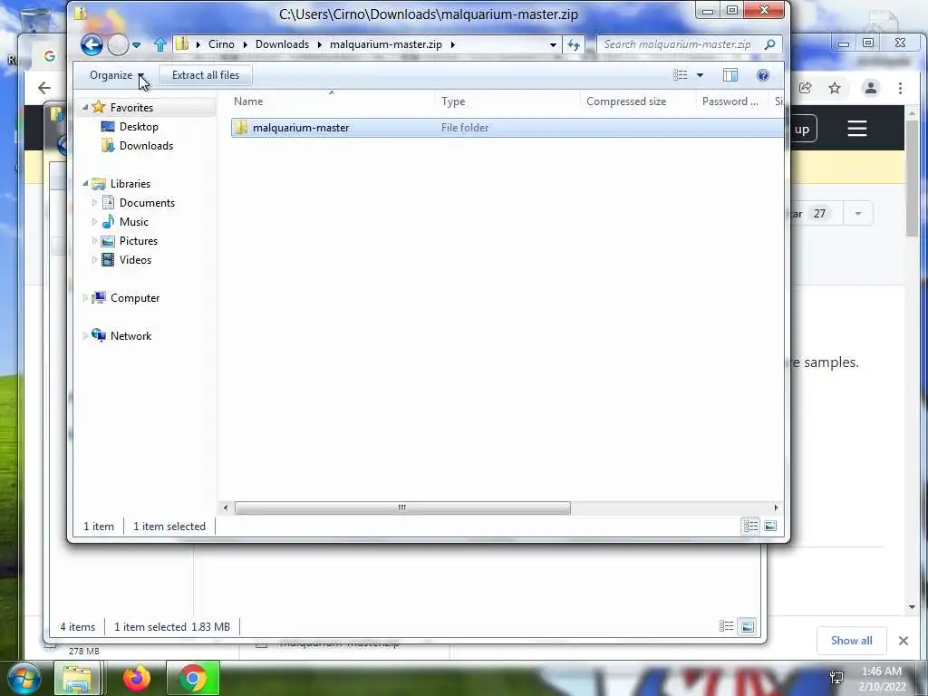Click the search magnifier icon

770,44
